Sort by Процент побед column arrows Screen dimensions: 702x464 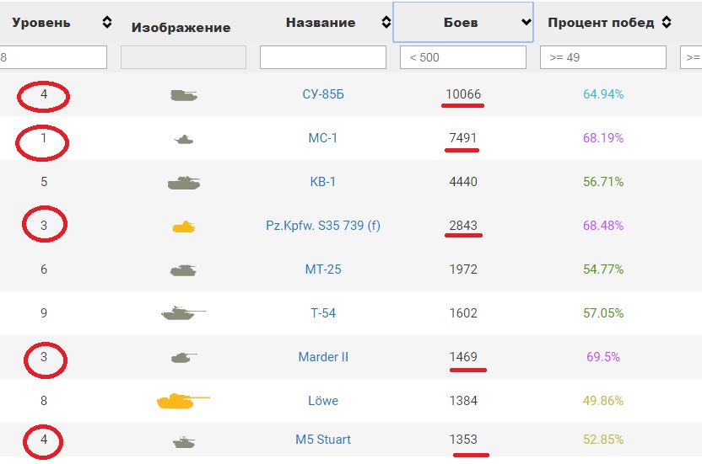(x=667, y=22)
